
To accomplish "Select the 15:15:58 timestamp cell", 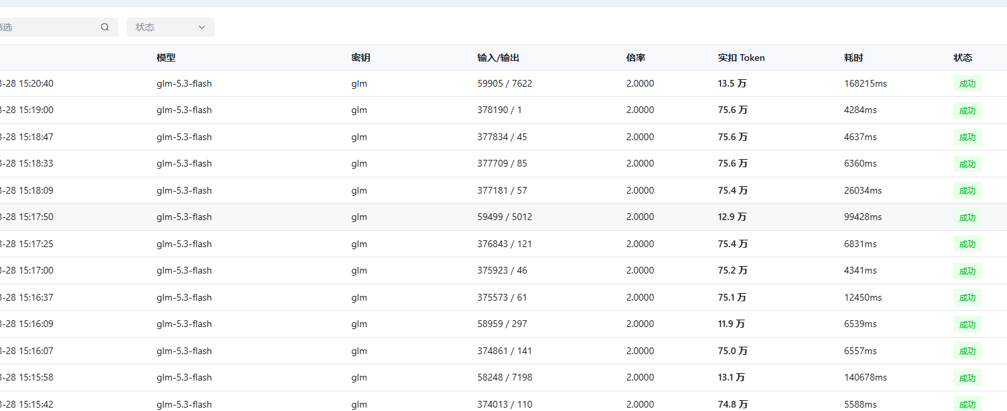I will (x=26, y=377).
